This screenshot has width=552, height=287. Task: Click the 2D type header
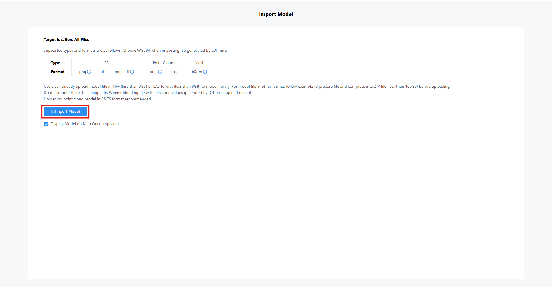107,63
